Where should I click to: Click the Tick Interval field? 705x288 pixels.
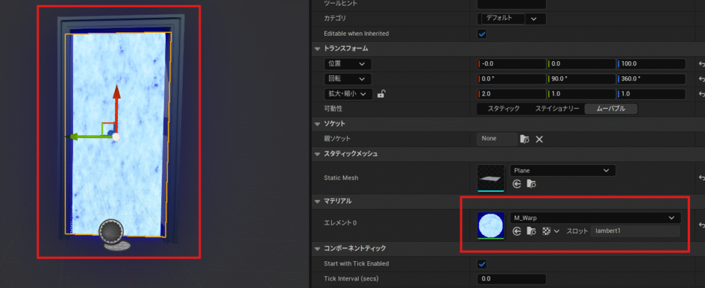(512, 279)
